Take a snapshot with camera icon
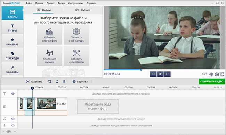 click(217, 74)
